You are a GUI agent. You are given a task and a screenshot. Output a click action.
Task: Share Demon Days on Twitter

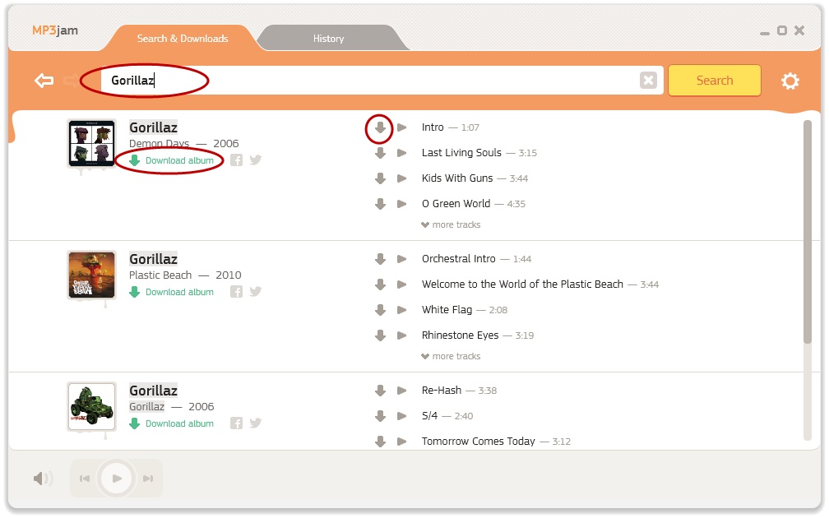(256, 160)
